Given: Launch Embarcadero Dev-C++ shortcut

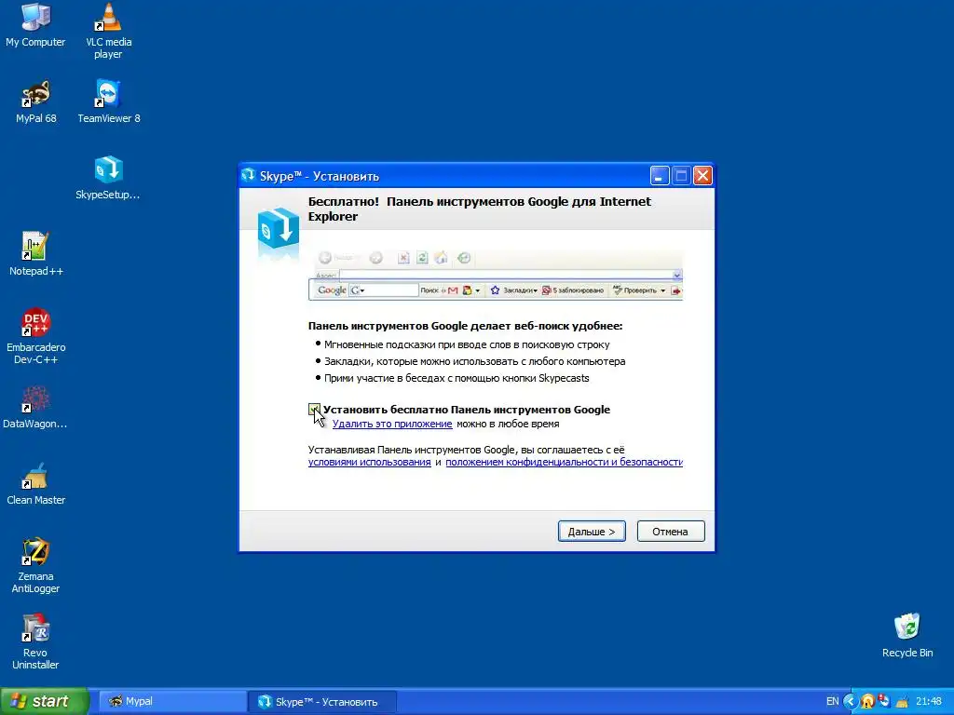Looking at the screenshot, I should [35, 336].
